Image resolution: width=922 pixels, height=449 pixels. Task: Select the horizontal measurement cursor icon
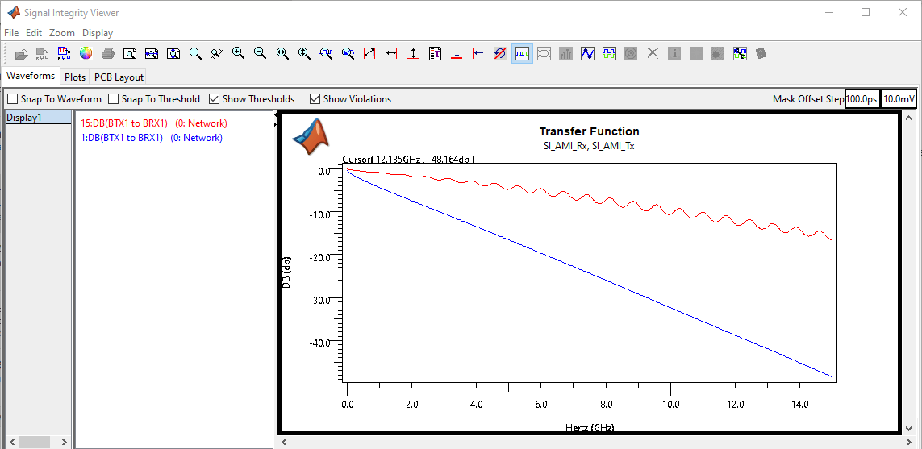(391, 53)
